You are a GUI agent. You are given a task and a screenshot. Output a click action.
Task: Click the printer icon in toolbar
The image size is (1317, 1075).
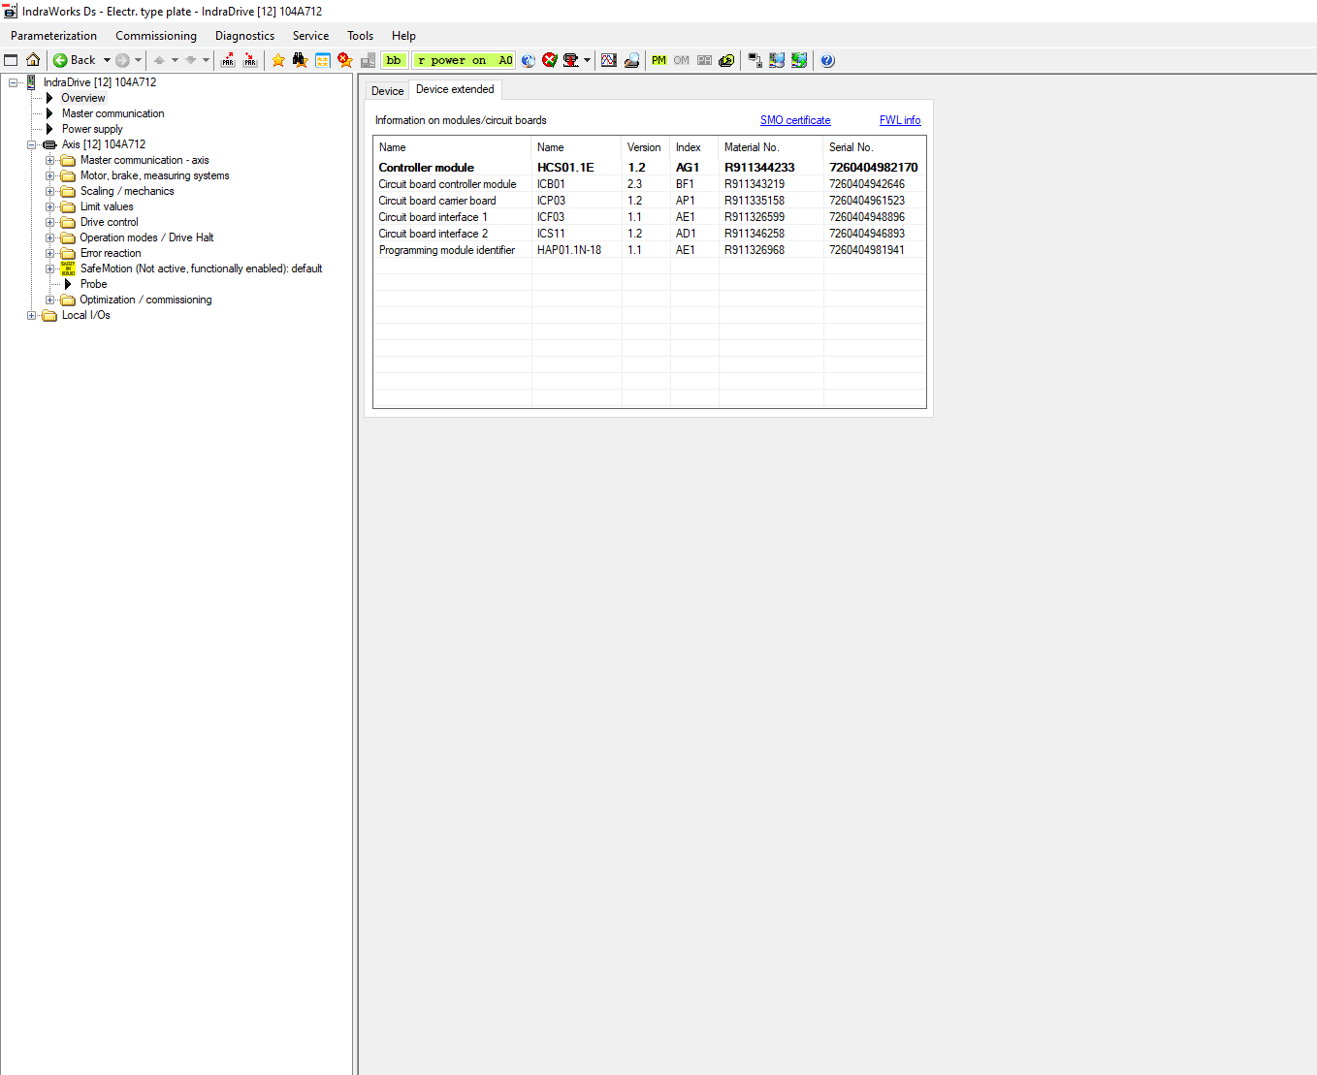click(x=631, y=60)
